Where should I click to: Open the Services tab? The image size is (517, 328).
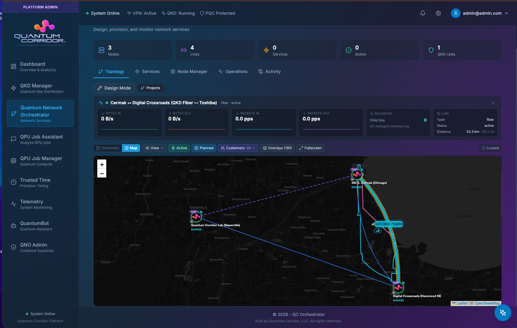coord(147,71)
